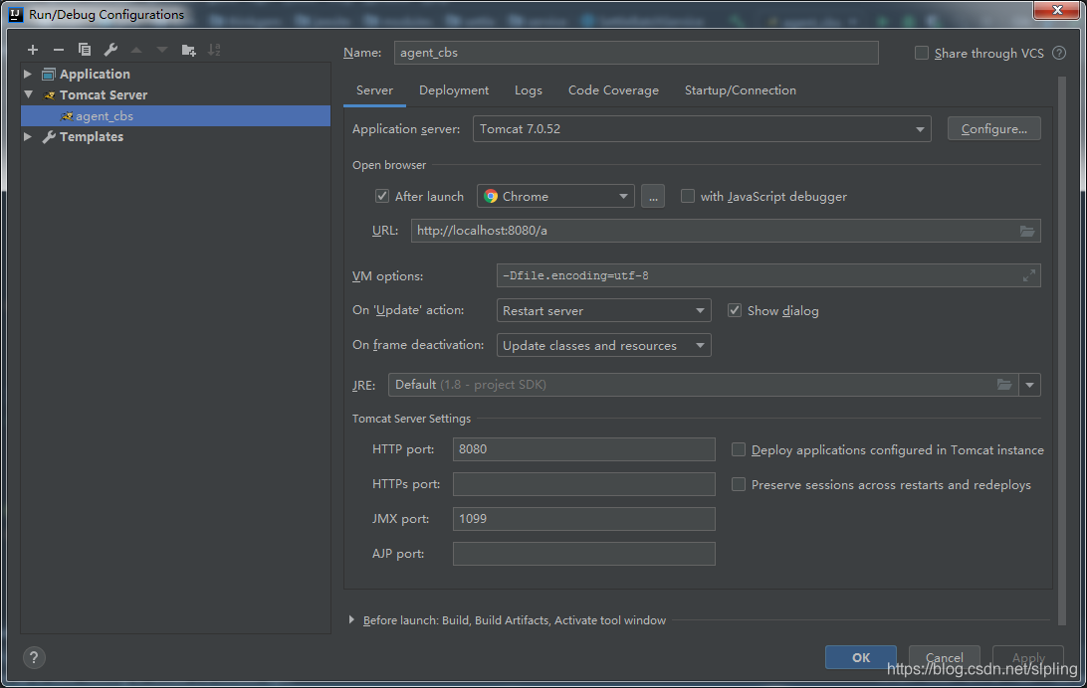1087x688 pixels.
Task: Click the OK button
Action: [860, 657]
